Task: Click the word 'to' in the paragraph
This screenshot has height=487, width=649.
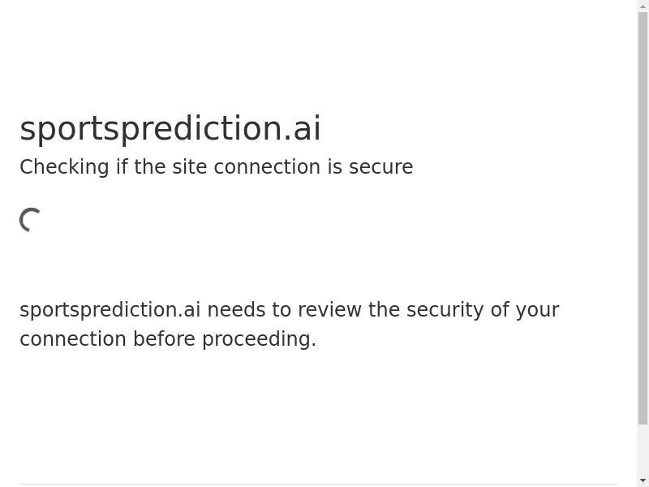Action: pos(282,311)
